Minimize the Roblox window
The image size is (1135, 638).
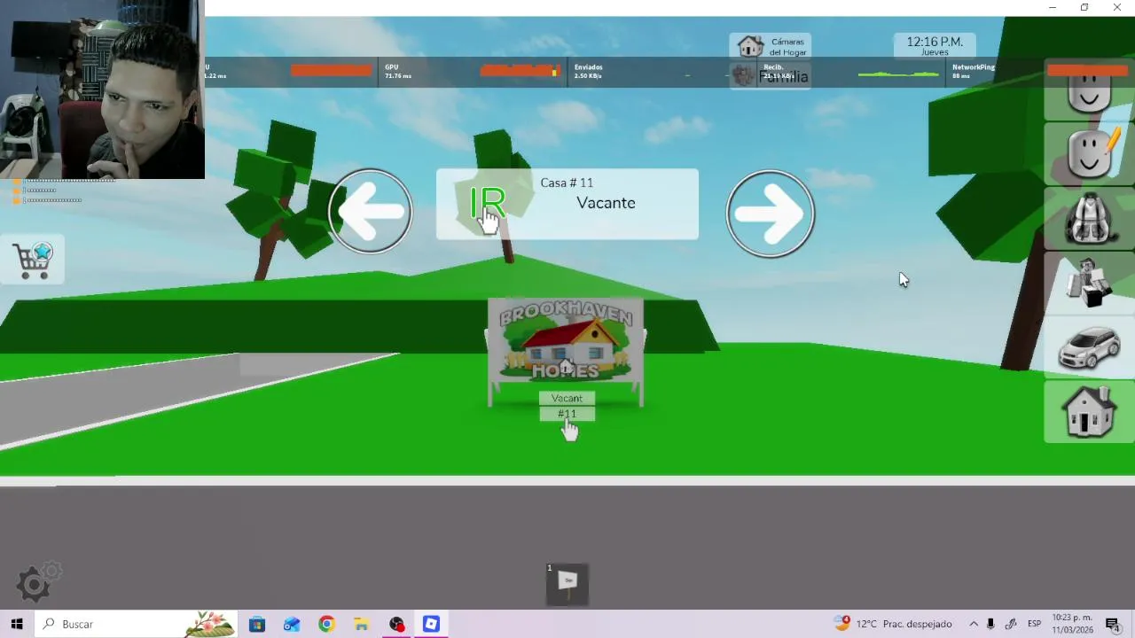[x=1052, y=8]
